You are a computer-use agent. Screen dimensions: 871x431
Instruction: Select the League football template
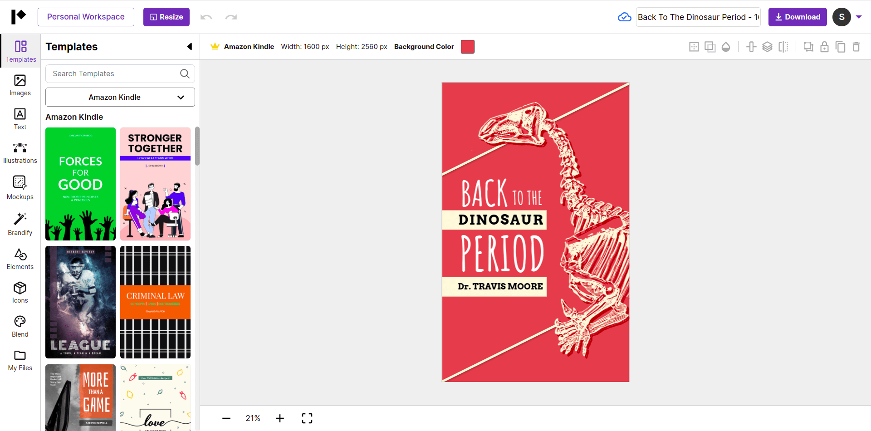point(80,302)
